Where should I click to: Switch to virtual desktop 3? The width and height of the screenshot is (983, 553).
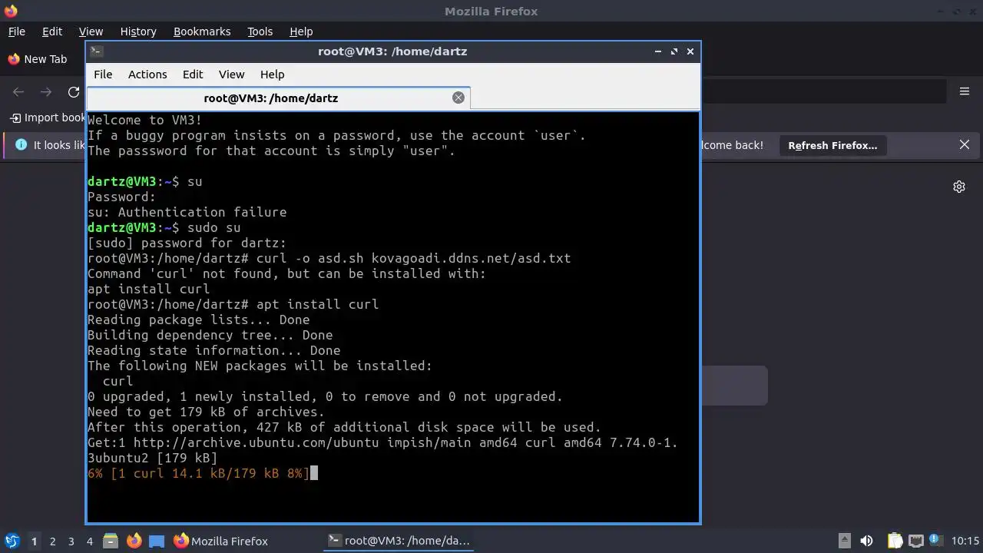point(71,541)
